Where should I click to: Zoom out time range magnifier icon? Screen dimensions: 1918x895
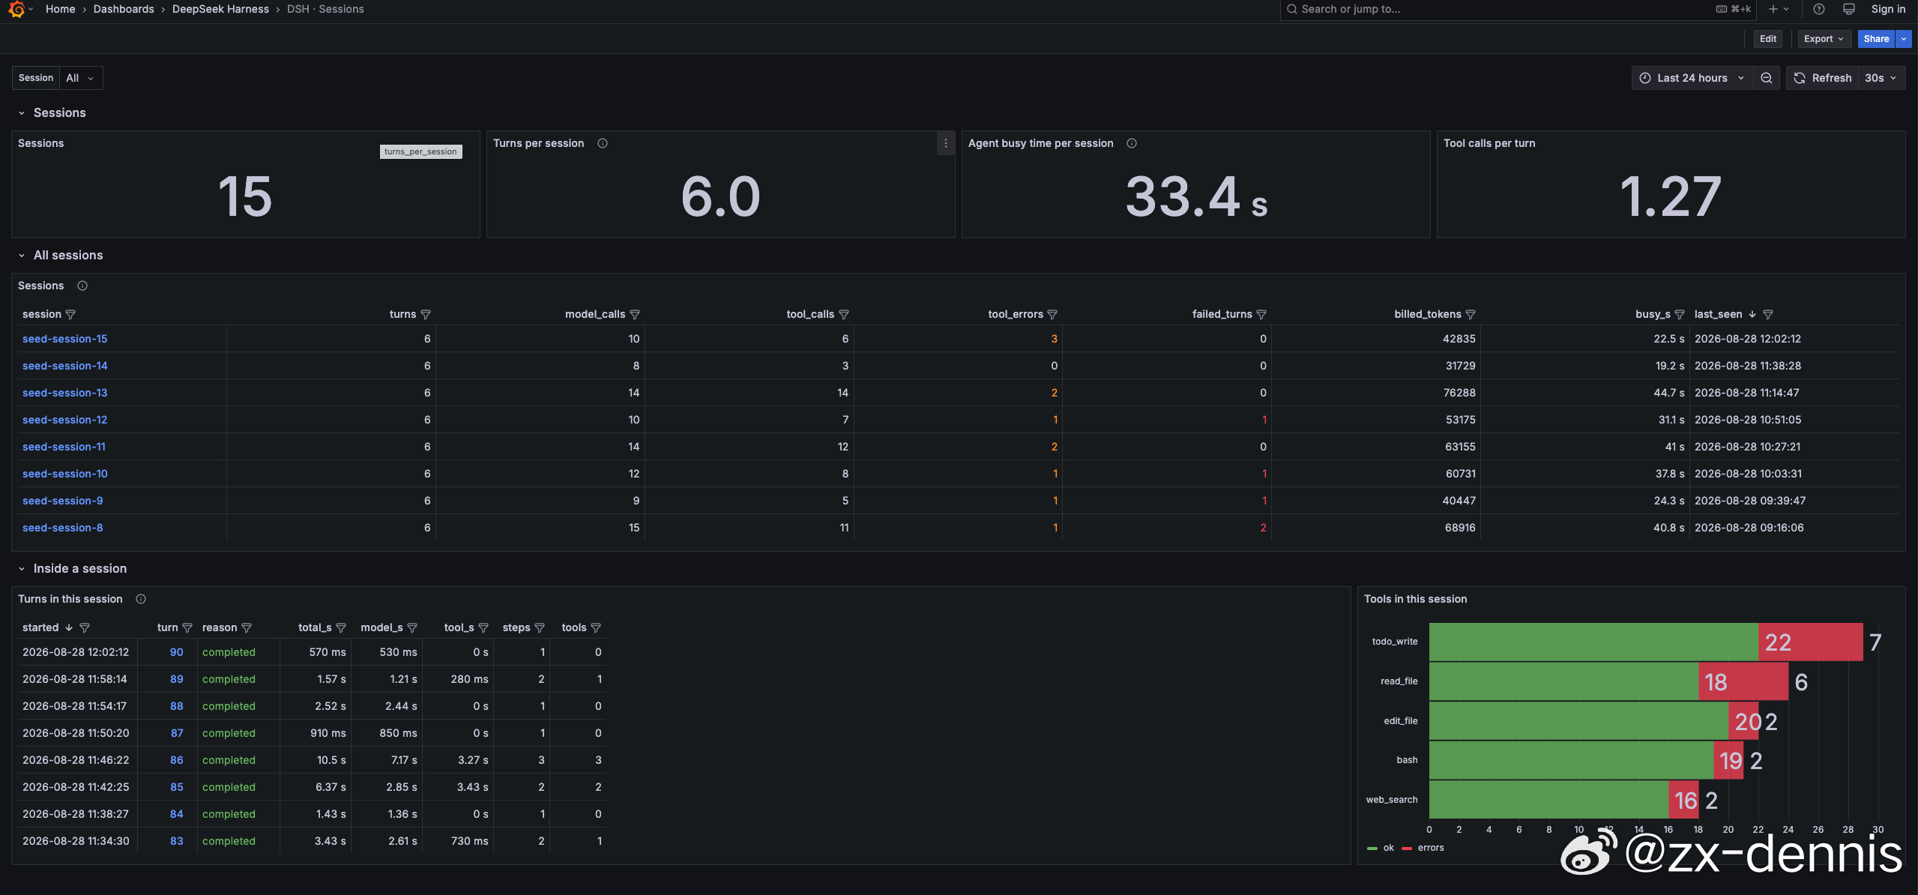[1767, 78]
